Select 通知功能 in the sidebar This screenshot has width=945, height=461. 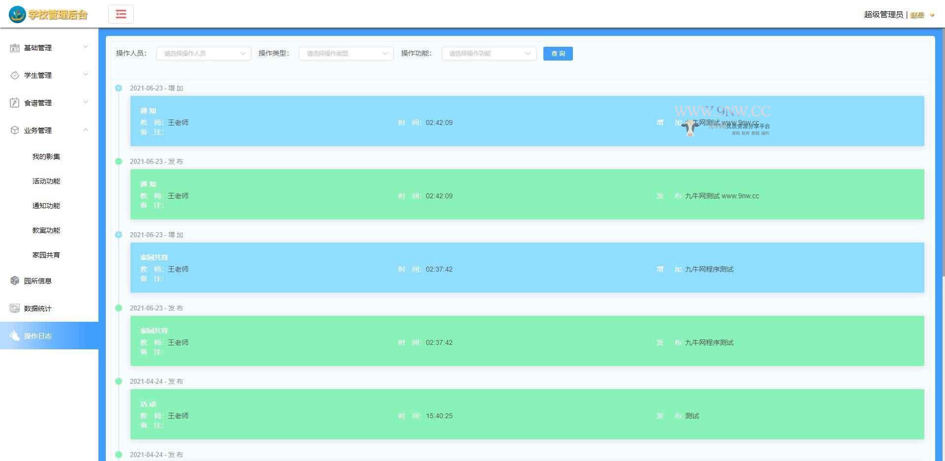(46, 206)
